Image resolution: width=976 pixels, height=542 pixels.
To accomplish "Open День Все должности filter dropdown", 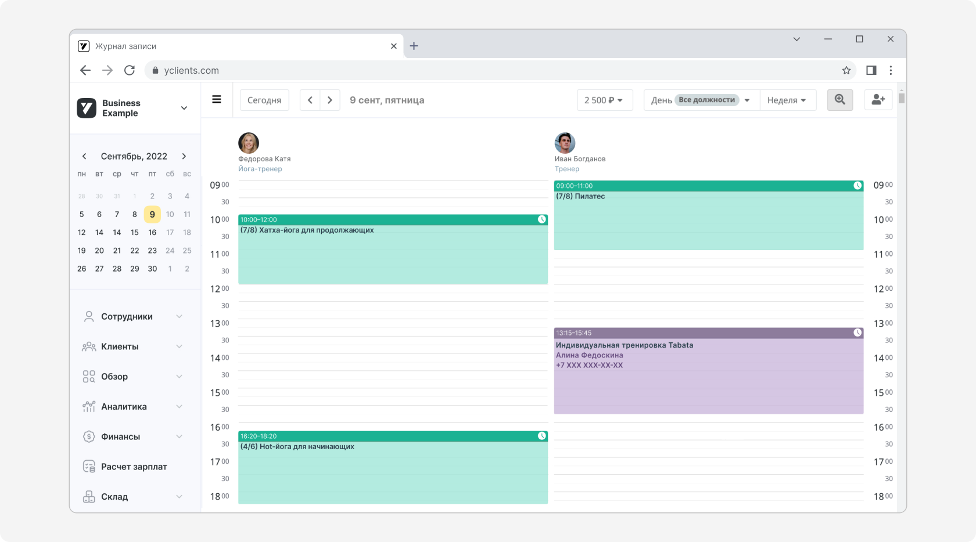I will (700, 100).
